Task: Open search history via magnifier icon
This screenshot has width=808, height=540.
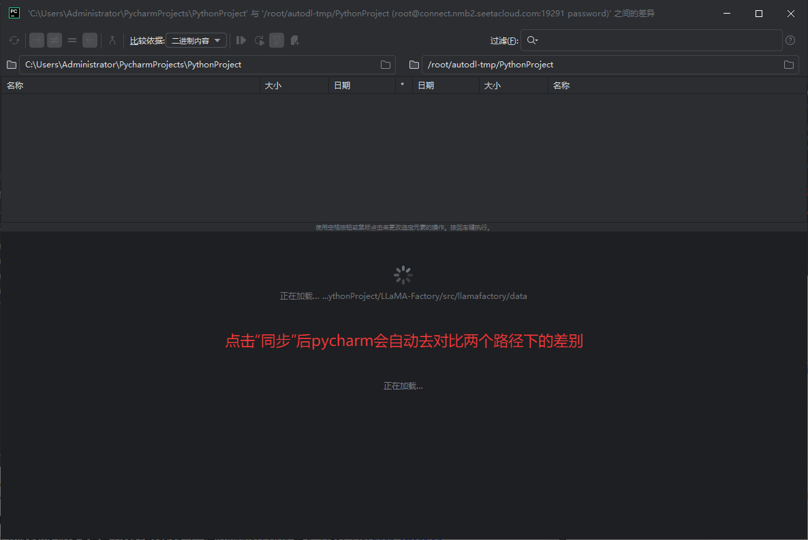Action: [532, 40]
